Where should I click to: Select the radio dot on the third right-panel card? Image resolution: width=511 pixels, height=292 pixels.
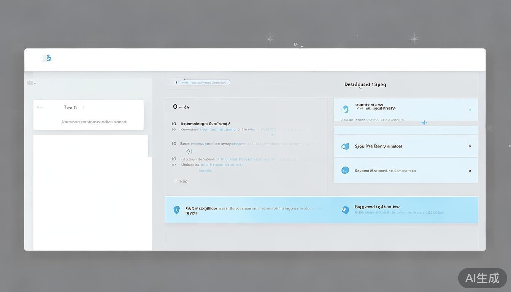click(470, 171)
